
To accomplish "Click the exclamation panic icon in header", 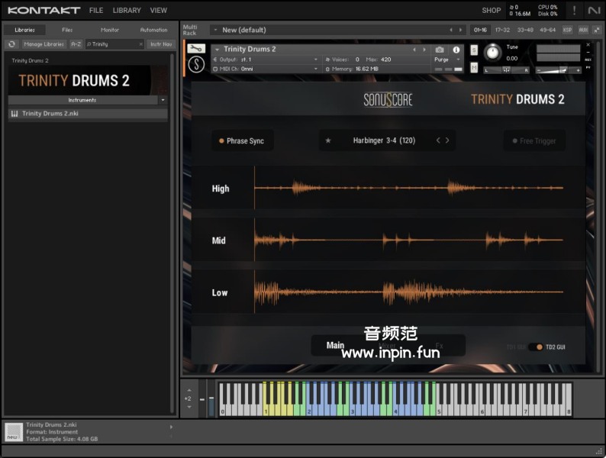I will click(574, 11).
